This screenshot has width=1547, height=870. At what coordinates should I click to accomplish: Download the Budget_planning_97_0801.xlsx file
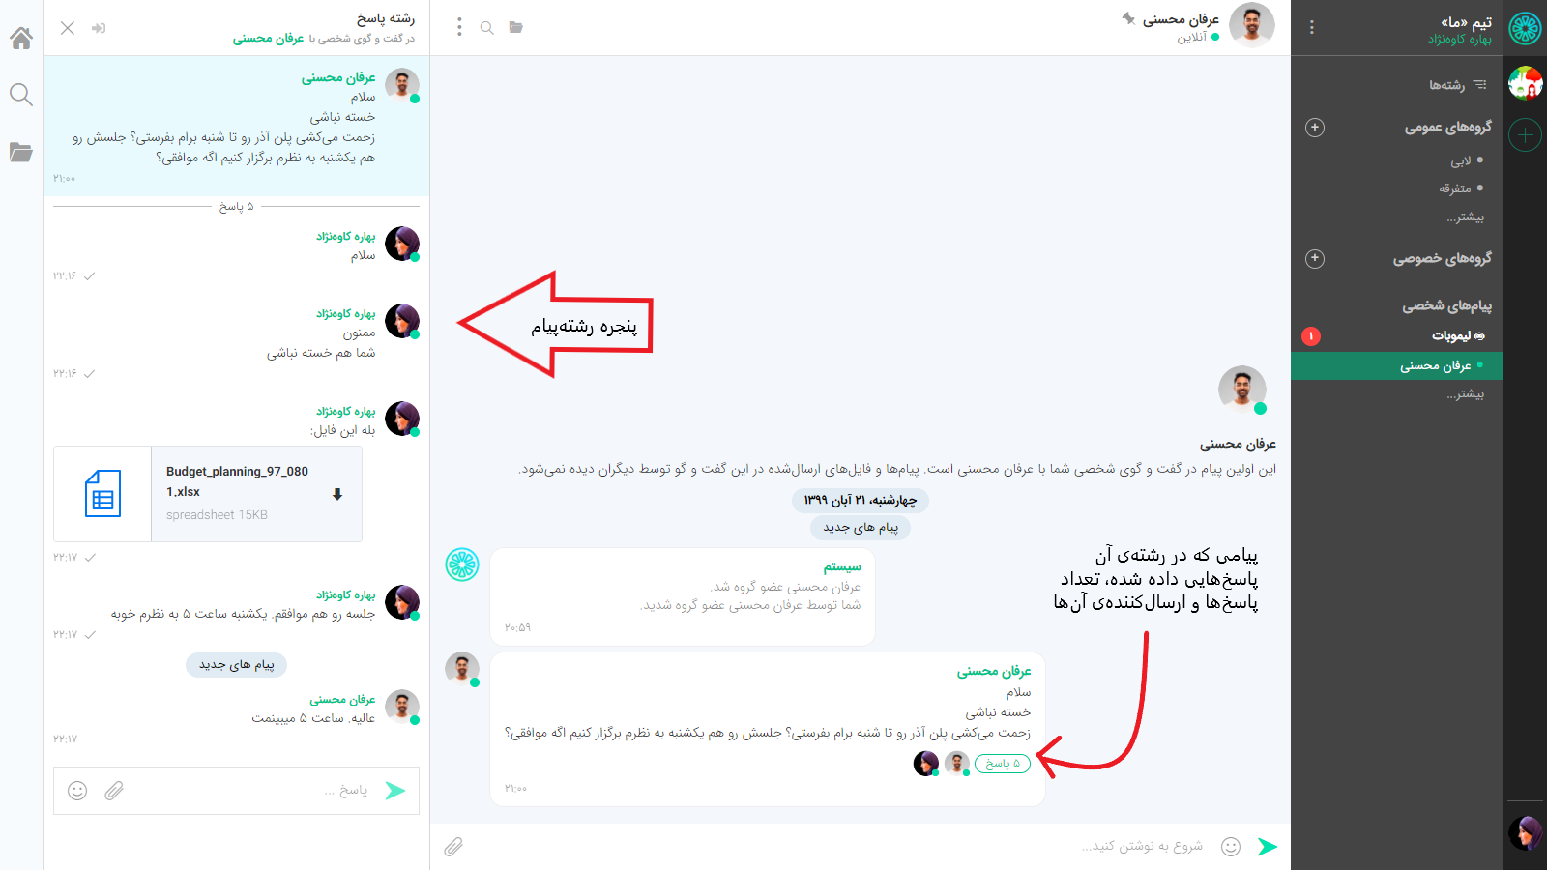point(337,494)
